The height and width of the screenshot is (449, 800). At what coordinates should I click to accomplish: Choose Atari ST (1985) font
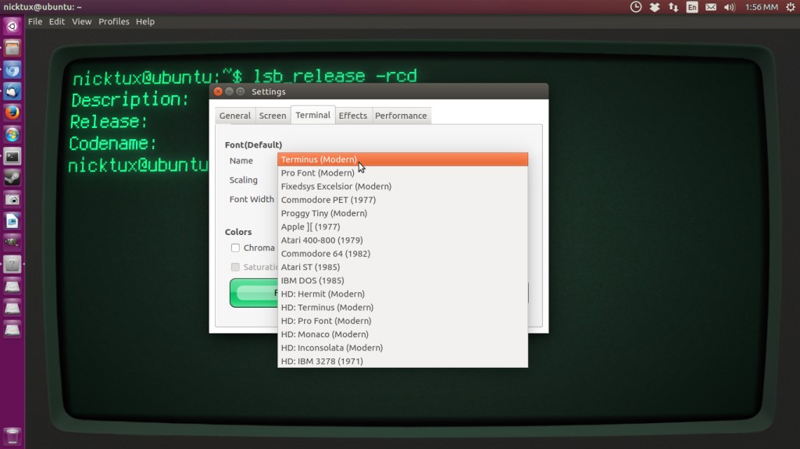click(x=402, y=267)
